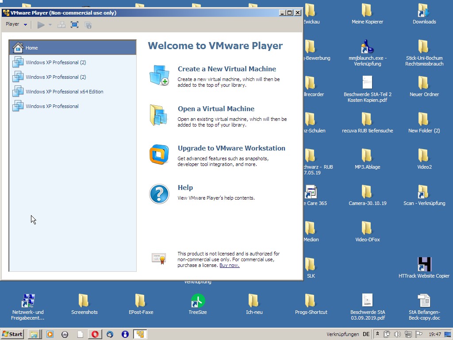Select Windows XP Professional x64 Edition VM
This screenshot has width=453, height=340.
pyautogui.click(x=64, y=92)
